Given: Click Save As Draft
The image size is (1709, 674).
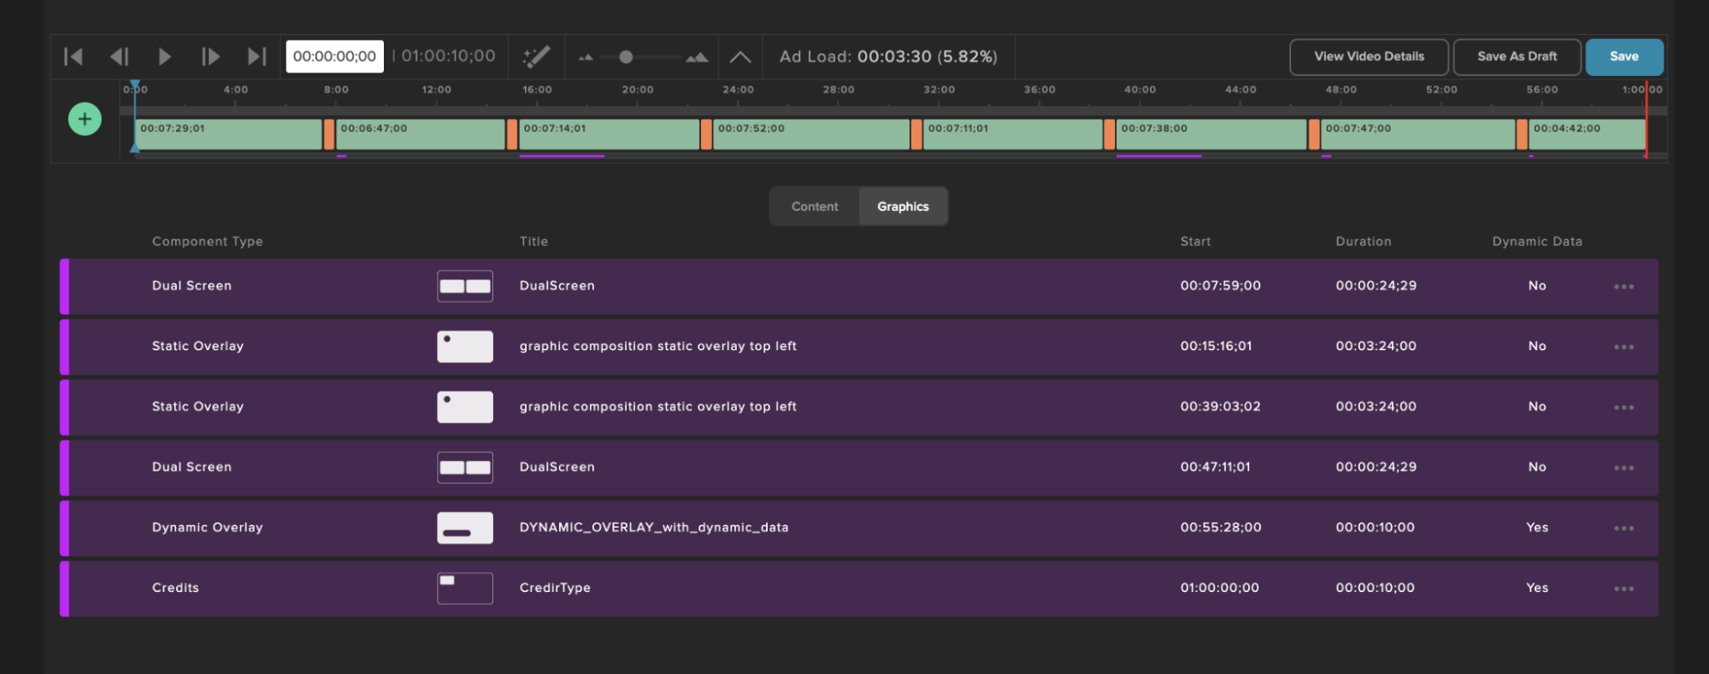Looking at the screenshot, I should (1517, 56).
